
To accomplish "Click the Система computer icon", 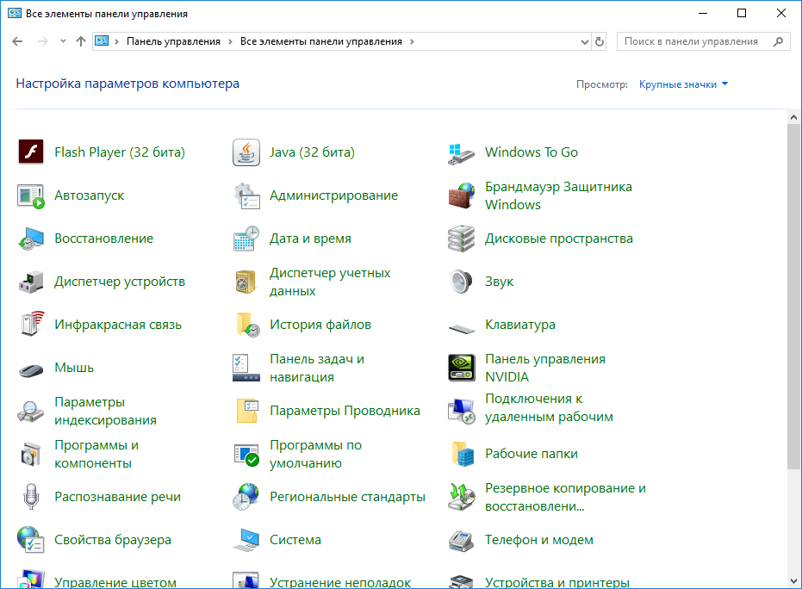I will pos(246,540).
